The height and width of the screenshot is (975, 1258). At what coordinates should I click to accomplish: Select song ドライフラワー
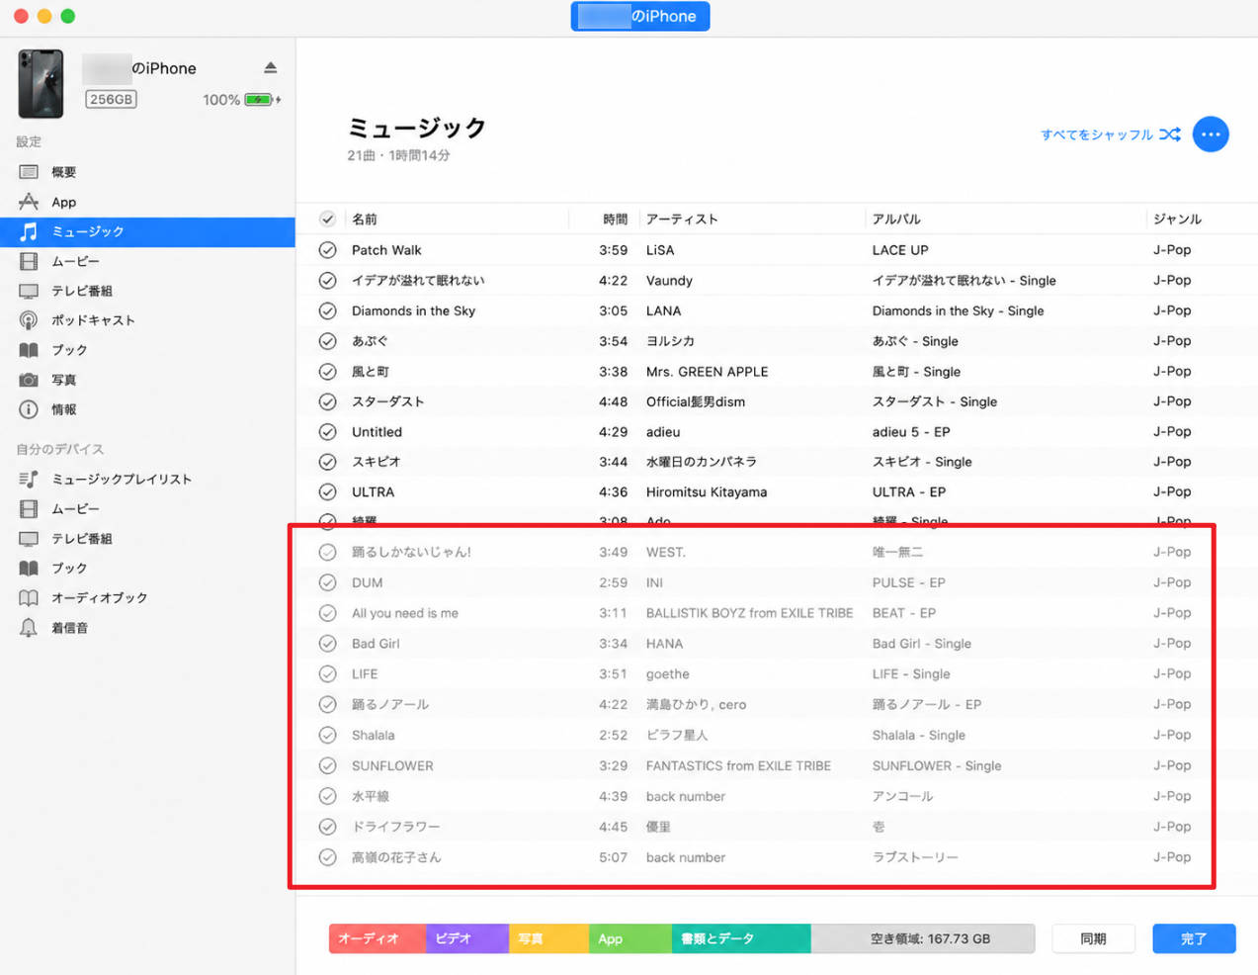coord(396,827)
